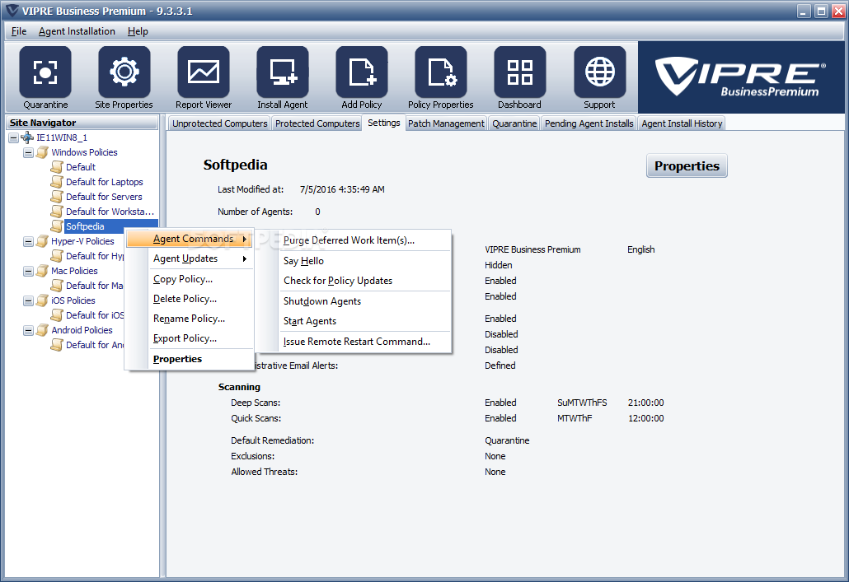Switch to Patch Management tab
Screen dimensions: 849x582
[446, 123]
